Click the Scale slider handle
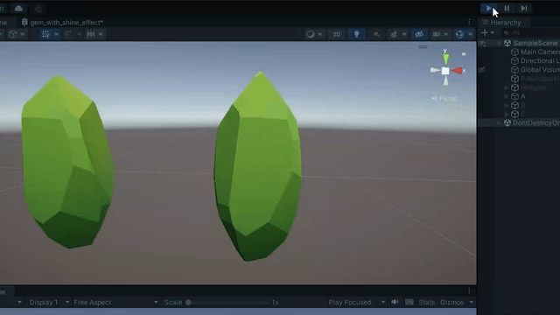 [188, 303]
